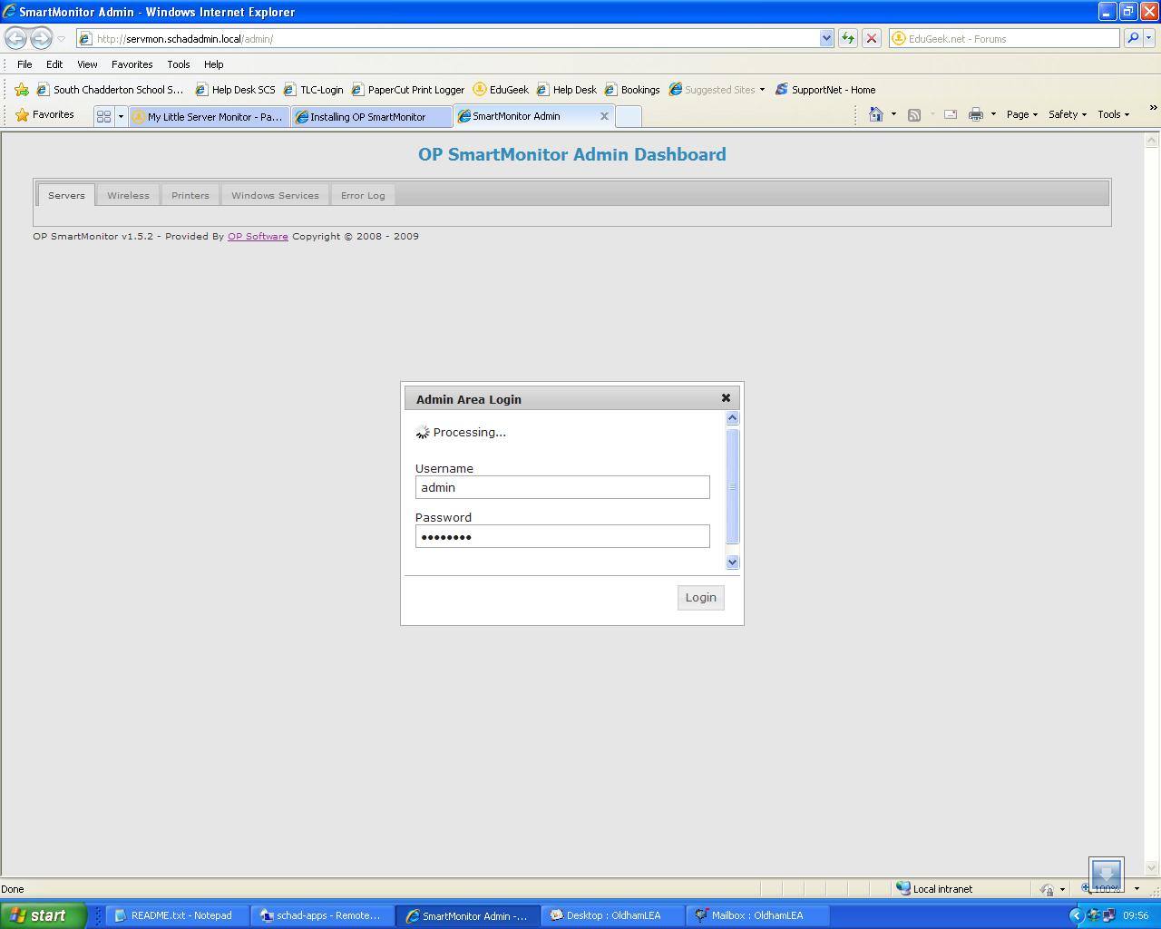The height and width of the screenshot is (929, 1161).
Task: Click the login dialog scrollbar thumb
Action: pos(733,486)
